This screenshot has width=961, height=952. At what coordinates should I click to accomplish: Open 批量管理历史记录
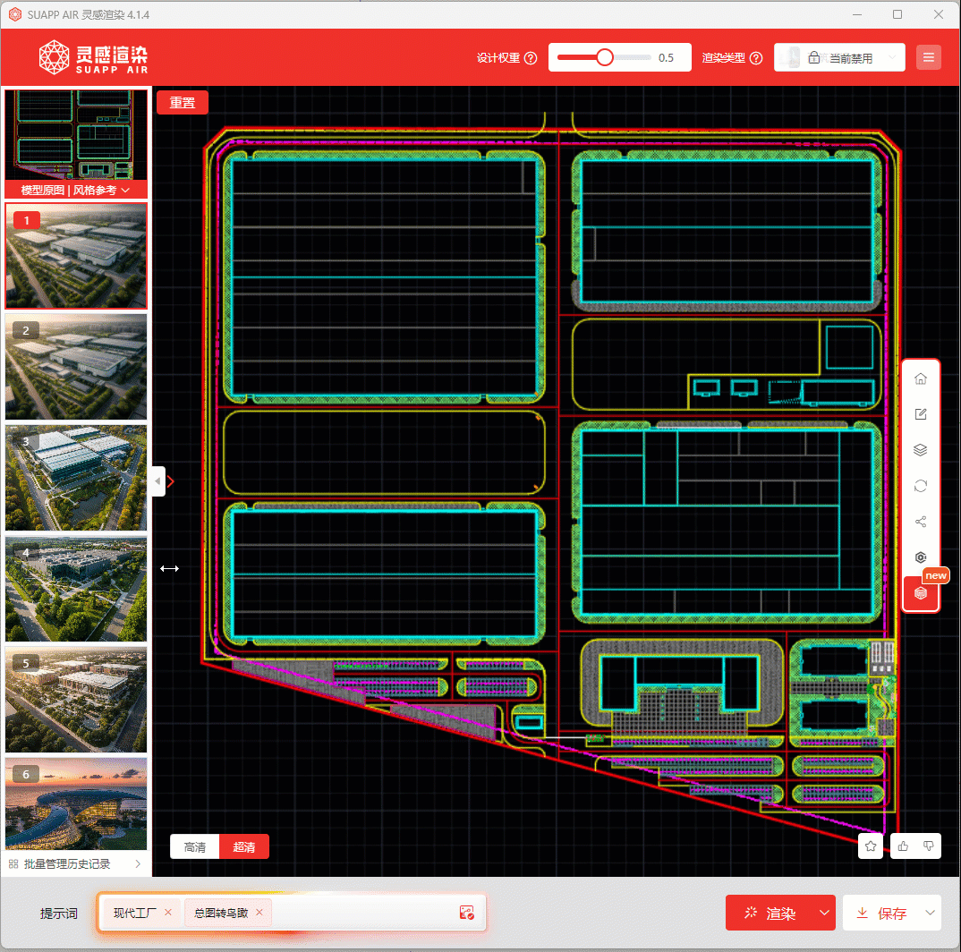click(x=76, y=863)
